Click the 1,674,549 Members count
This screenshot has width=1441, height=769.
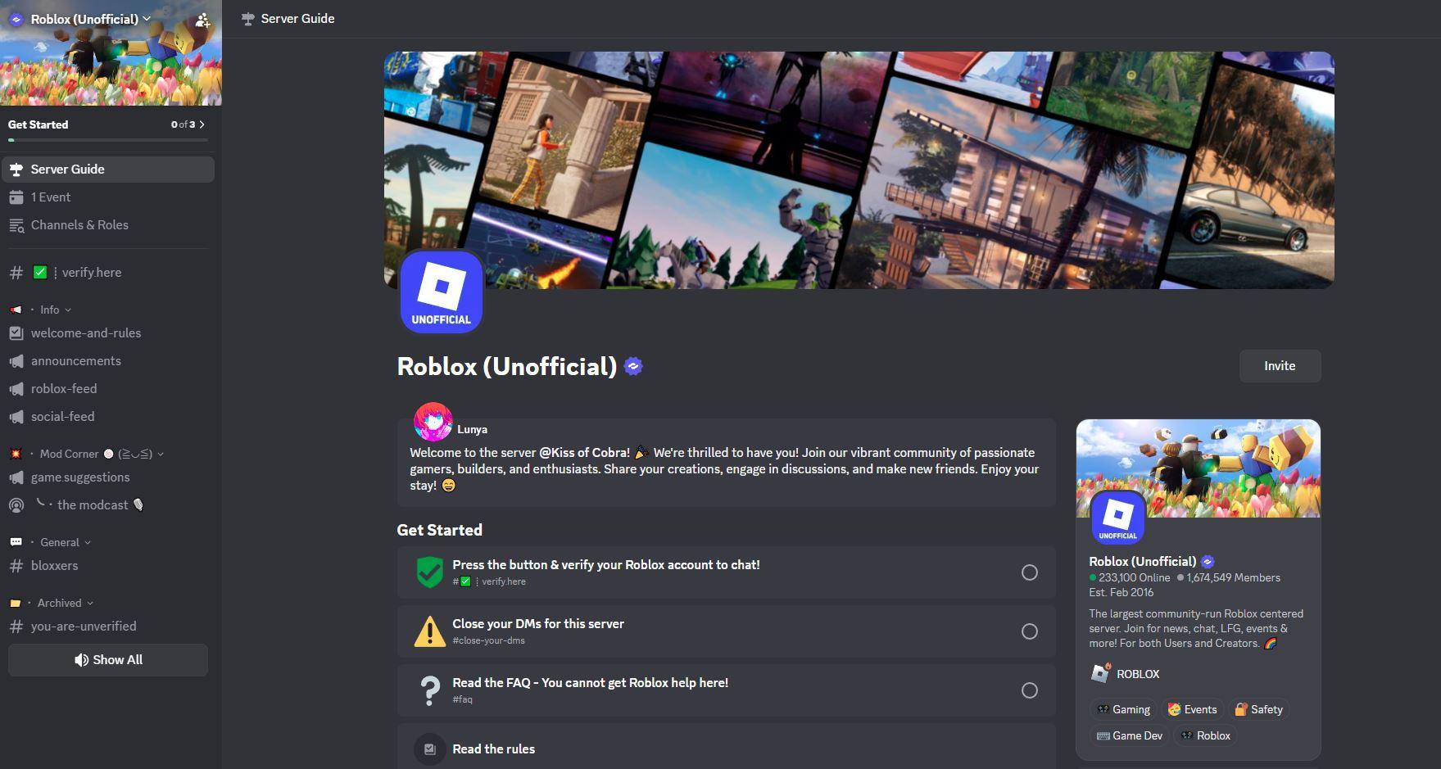[x=1229, y=577]
